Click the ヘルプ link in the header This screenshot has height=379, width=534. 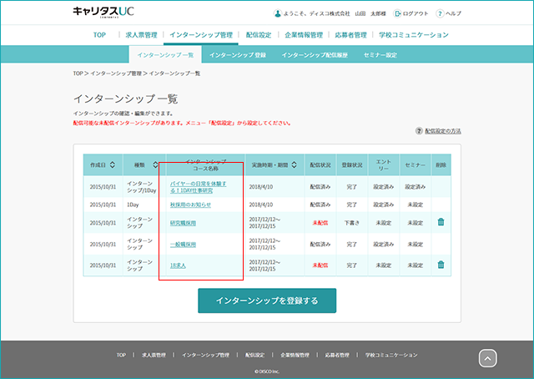[453, 13]
